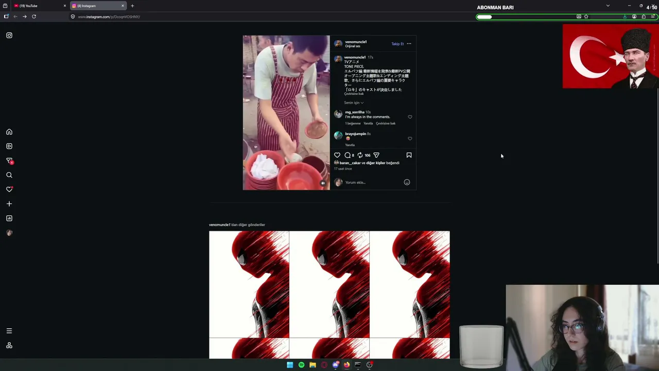Screen dimensions: 659x371
Task: Open the first Spider-Man post thumbnail
Action: pos(249,284)
